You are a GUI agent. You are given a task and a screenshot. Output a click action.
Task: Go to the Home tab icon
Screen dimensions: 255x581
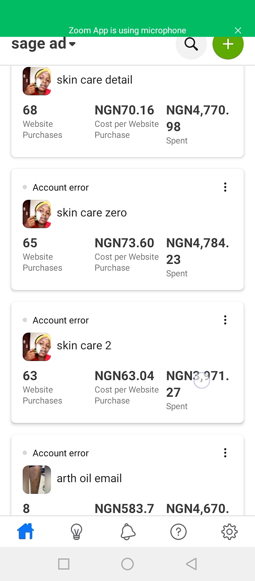pyautogui.click(x=25, y=531)
